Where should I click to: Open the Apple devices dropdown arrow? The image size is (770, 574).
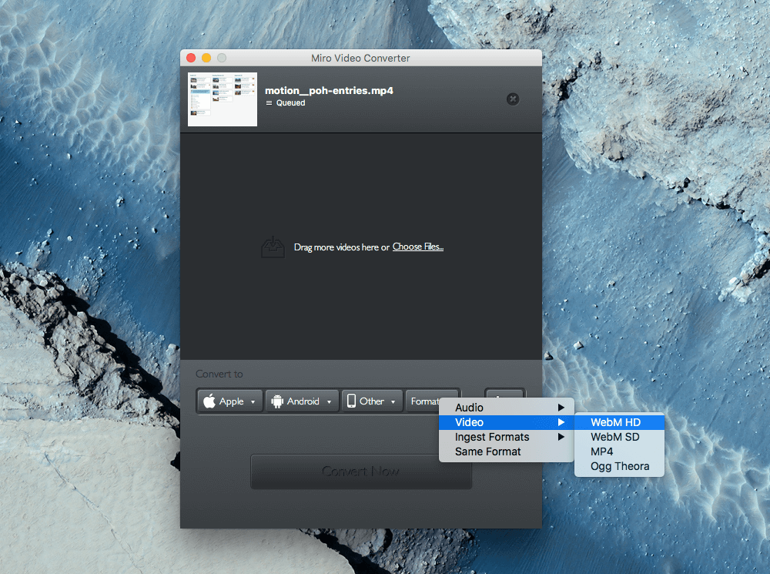click(x=253, y=401)
